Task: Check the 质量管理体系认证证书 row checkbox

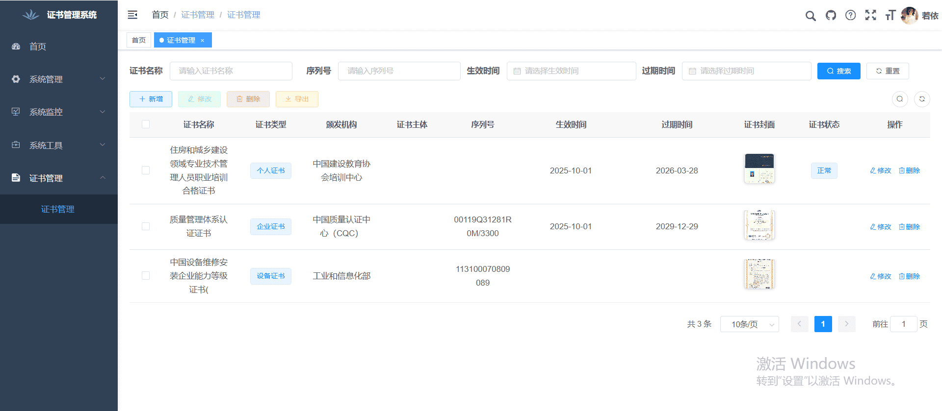Action: (146, 226)
